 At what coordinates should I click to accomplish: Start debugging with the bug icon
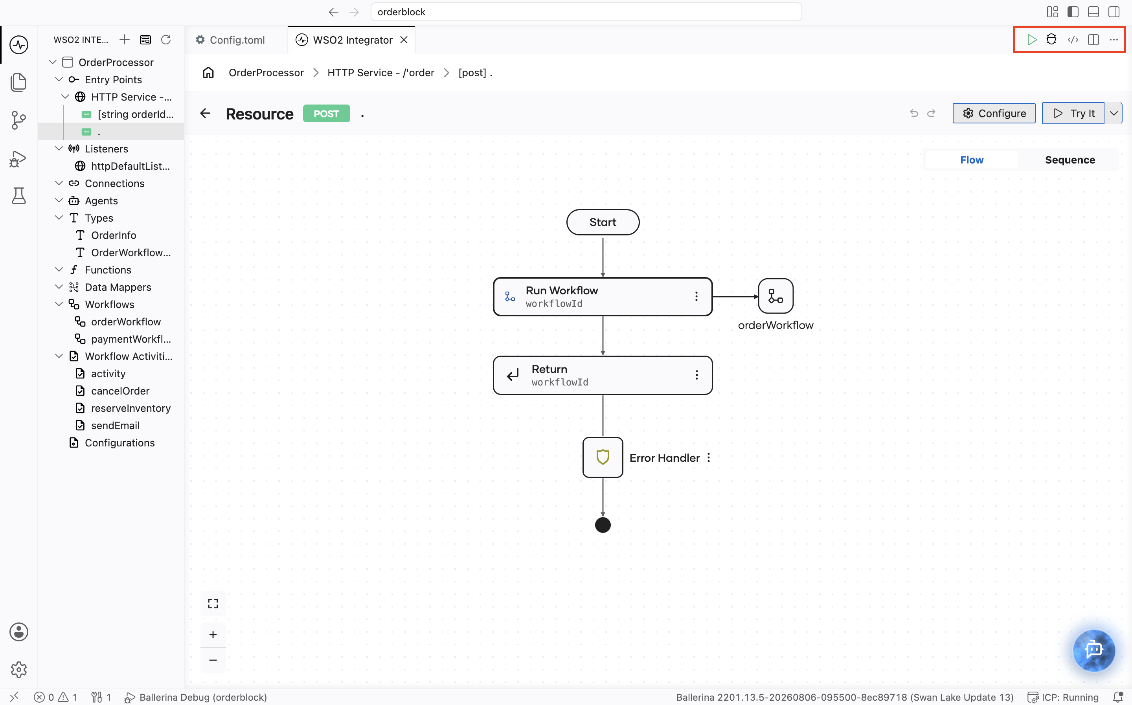1051,40
